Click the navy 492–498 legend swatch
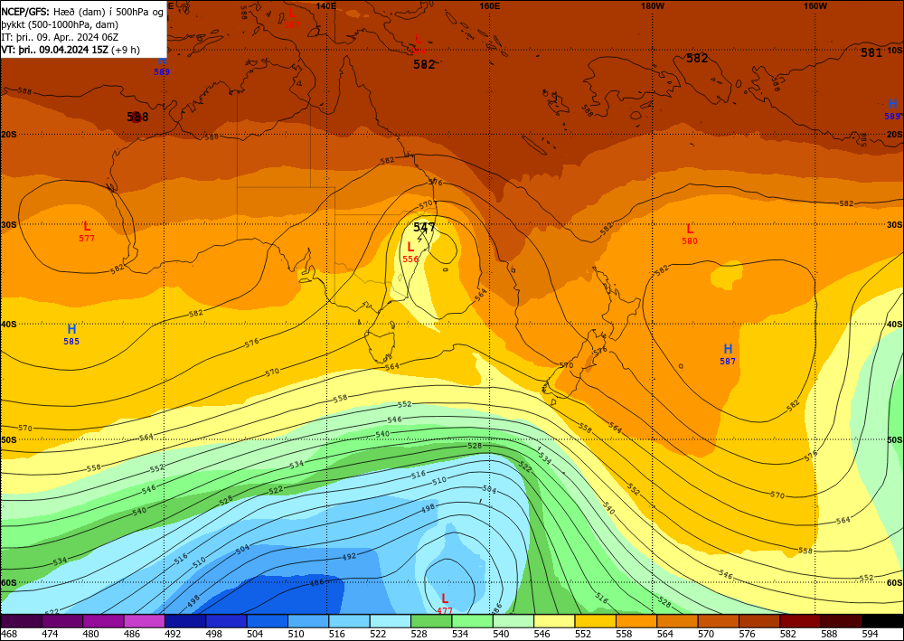Viewport: 904px width, 641px height. click(185, 621)
